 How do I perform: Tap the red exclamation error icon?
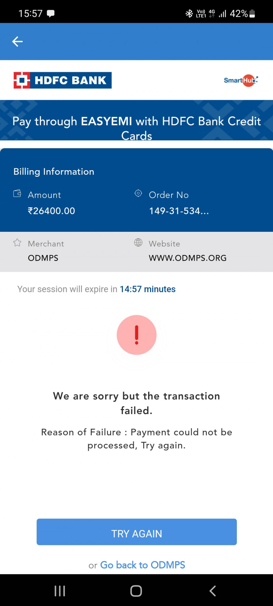pos(136,335)
